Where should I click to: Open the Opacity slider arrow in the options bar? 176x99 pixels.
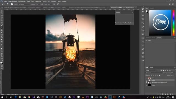40,4
